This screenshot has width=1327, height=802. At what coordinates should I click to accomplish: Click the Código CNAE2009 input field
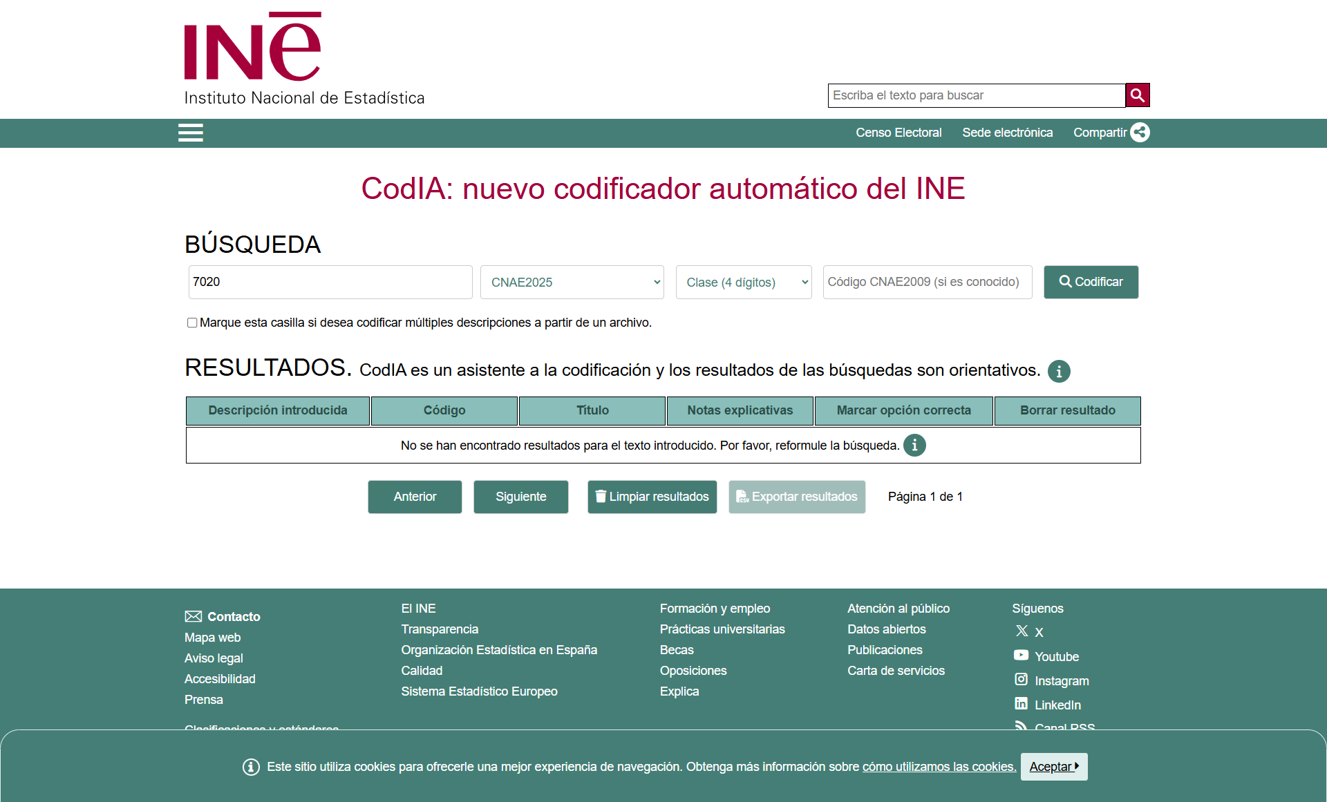pos(928,282)
